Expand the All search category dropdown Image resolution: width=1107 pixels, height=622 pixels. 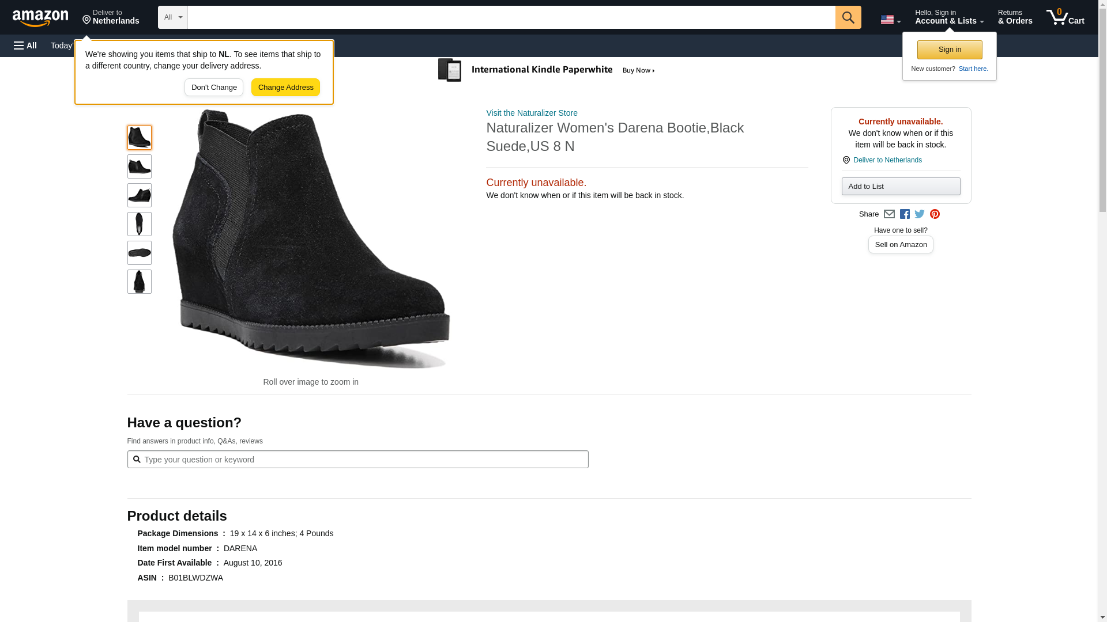173,17
